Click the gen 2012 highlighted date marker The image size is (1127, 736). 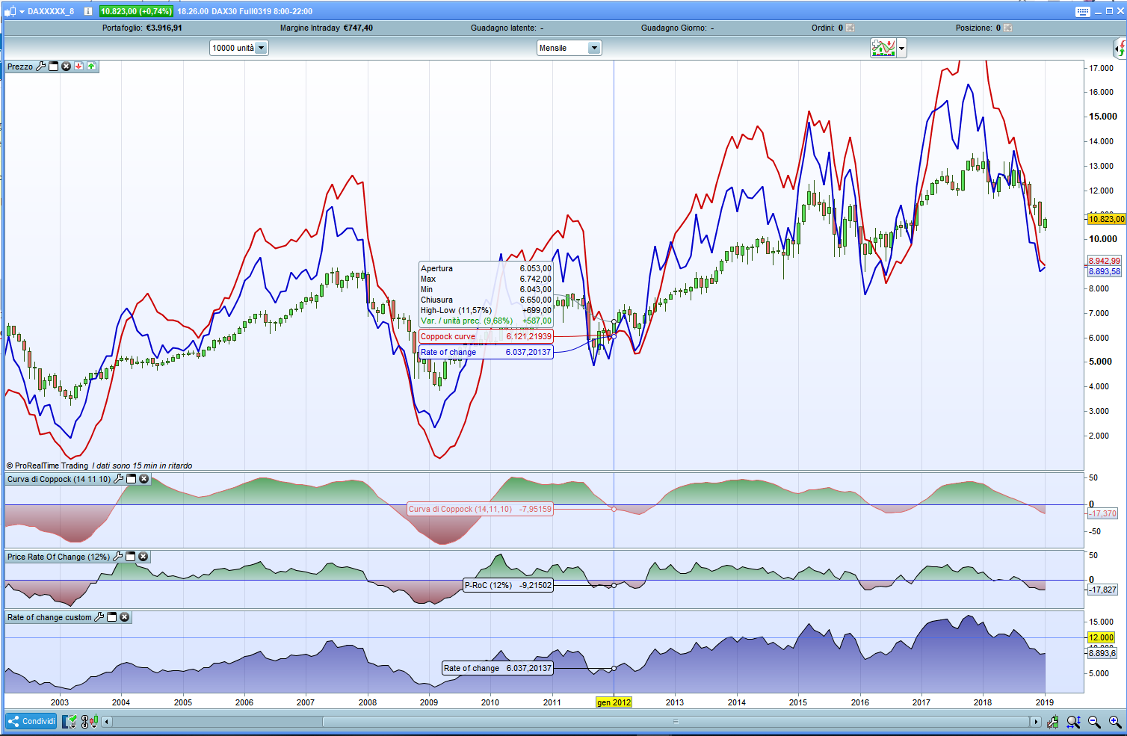click(614, 702)
